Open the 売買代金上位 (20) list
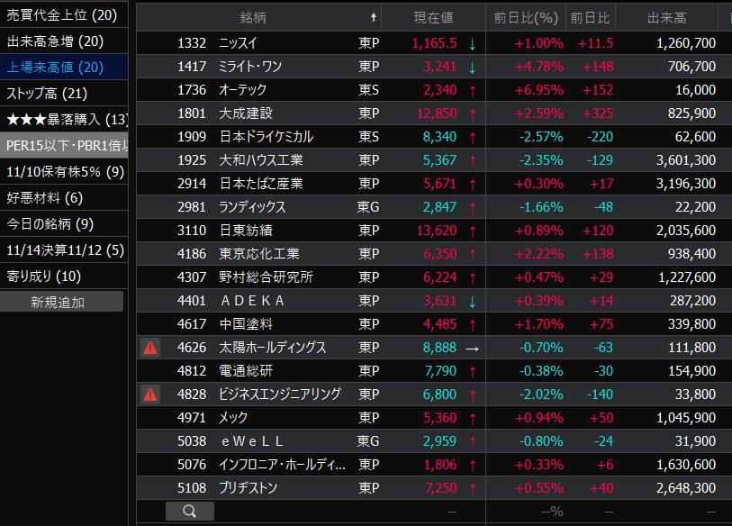This screenshot has height=526, width=732. pyautogui.click(x=62, y=14)
